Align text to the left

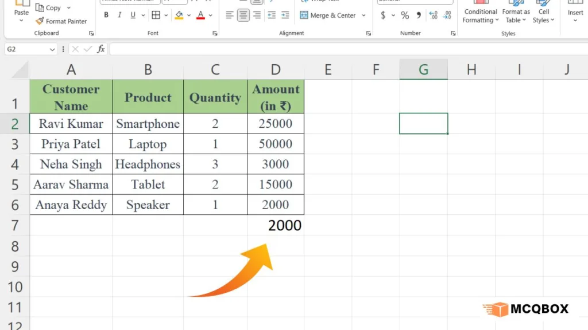click(x=230, y=15)
